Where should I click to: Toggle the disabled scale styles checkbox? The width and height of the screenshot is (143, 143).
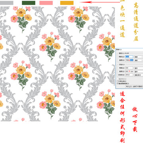(118, 79)
